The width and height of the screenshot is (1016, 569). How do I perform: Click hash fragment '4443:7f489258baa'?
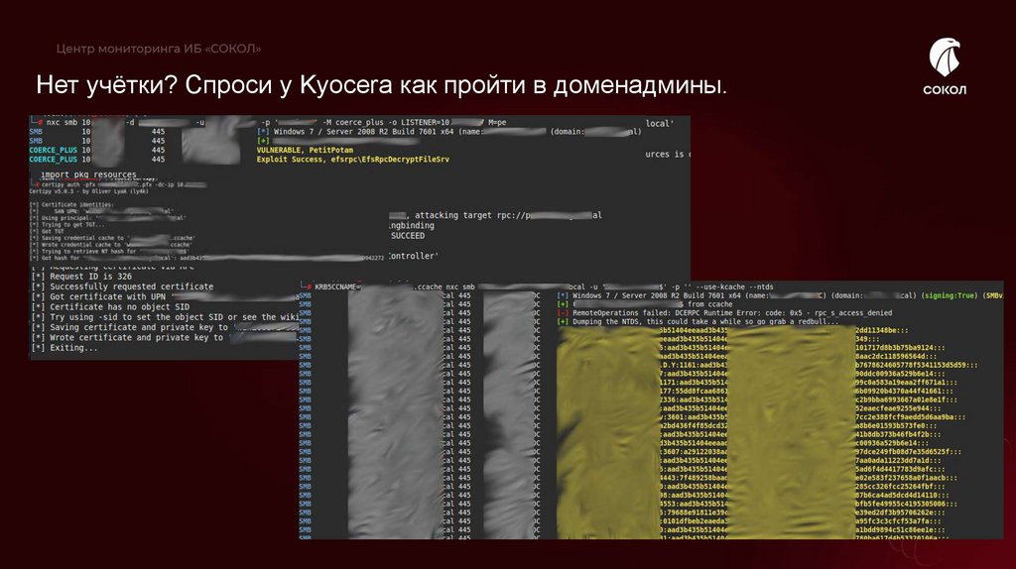point(694,478)
